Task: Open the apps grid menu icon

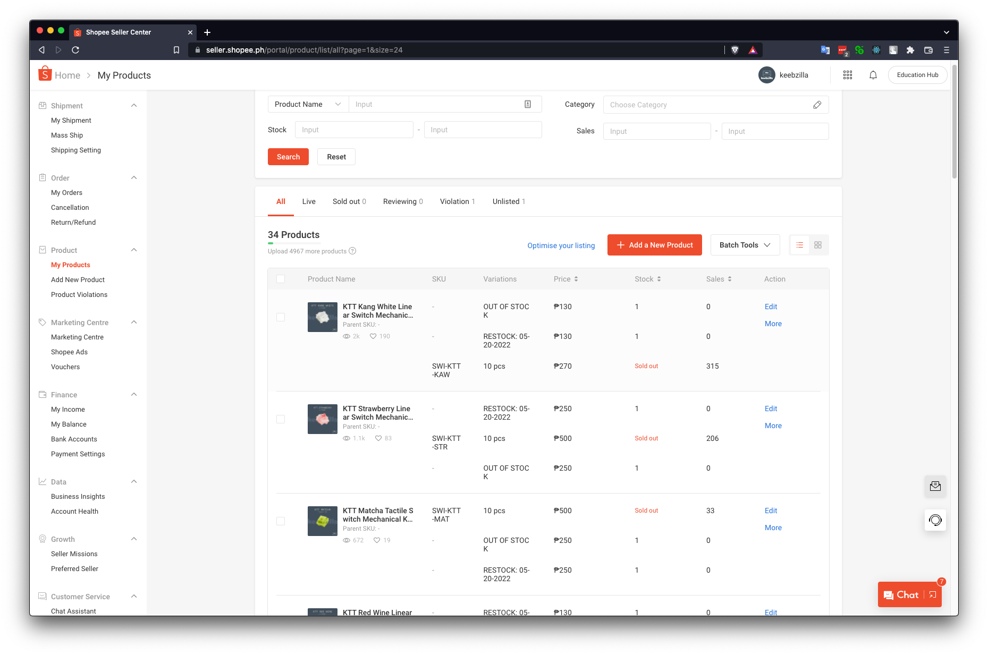Action: [848, 75]
